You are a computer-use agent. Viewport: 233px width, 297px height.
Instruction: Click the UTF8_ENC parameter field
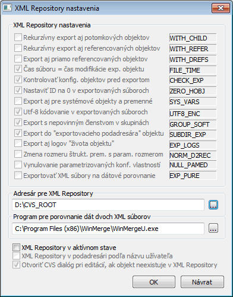[x=193, y=114]
